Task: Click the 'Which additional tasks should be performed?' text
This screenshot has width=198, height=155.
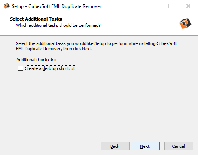Action: pyautogui.click(x=58, y=25)
